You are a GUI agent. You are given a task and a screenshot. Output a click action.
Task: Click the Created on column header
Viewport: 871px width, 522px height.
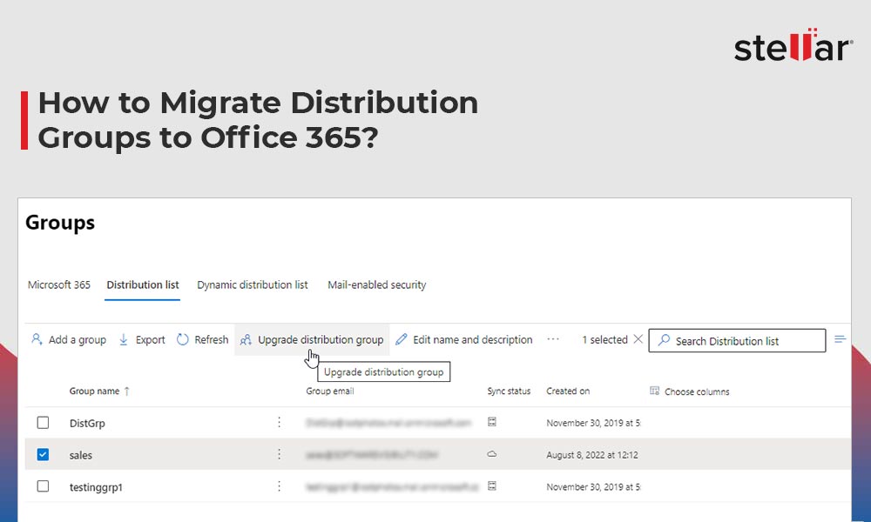pos(568,391)
